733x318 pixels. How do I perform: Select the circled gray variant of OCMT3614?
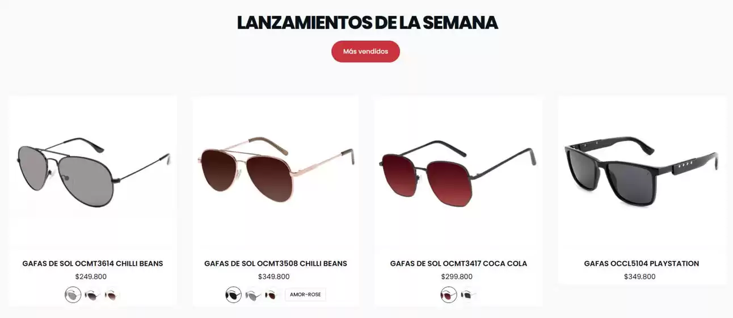click(x=73, y=295)
